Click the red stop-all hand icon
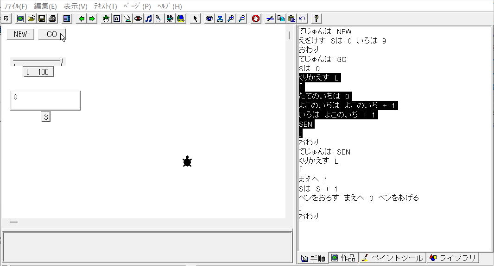This screenshot has width=494, height=266. pos(256,19)
